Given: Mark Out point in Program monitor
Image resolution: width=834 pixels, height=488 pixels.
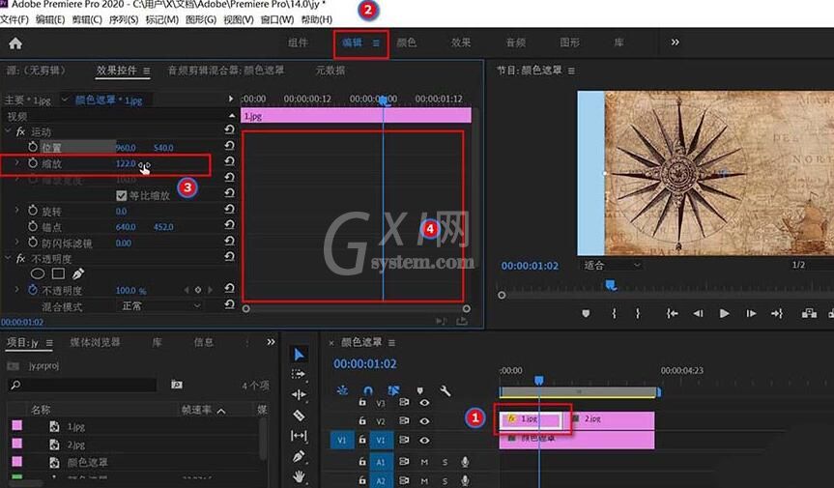Looking at the screenshot, I should [x=637, y=314].
